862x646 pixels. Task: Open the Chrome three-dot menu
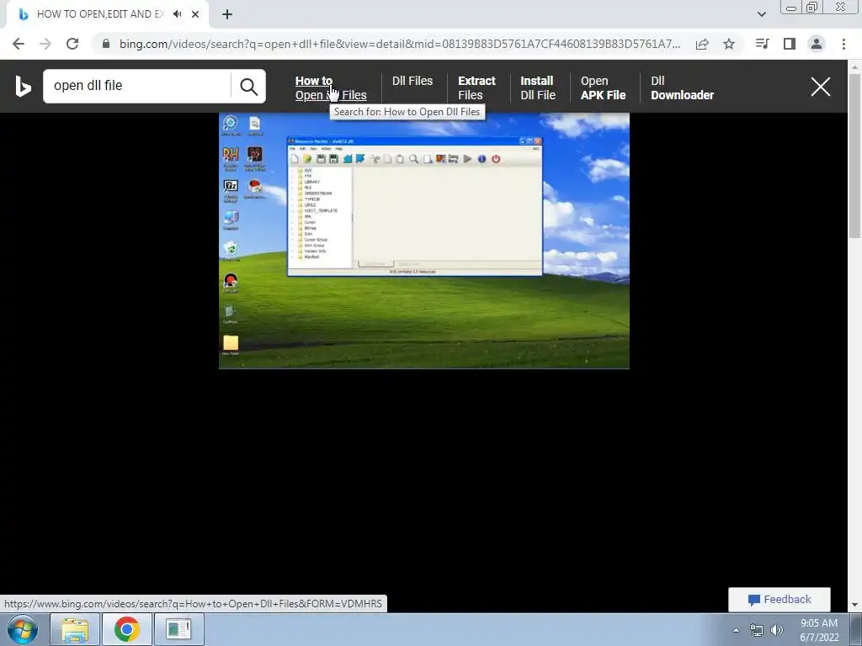click(843, 44)
